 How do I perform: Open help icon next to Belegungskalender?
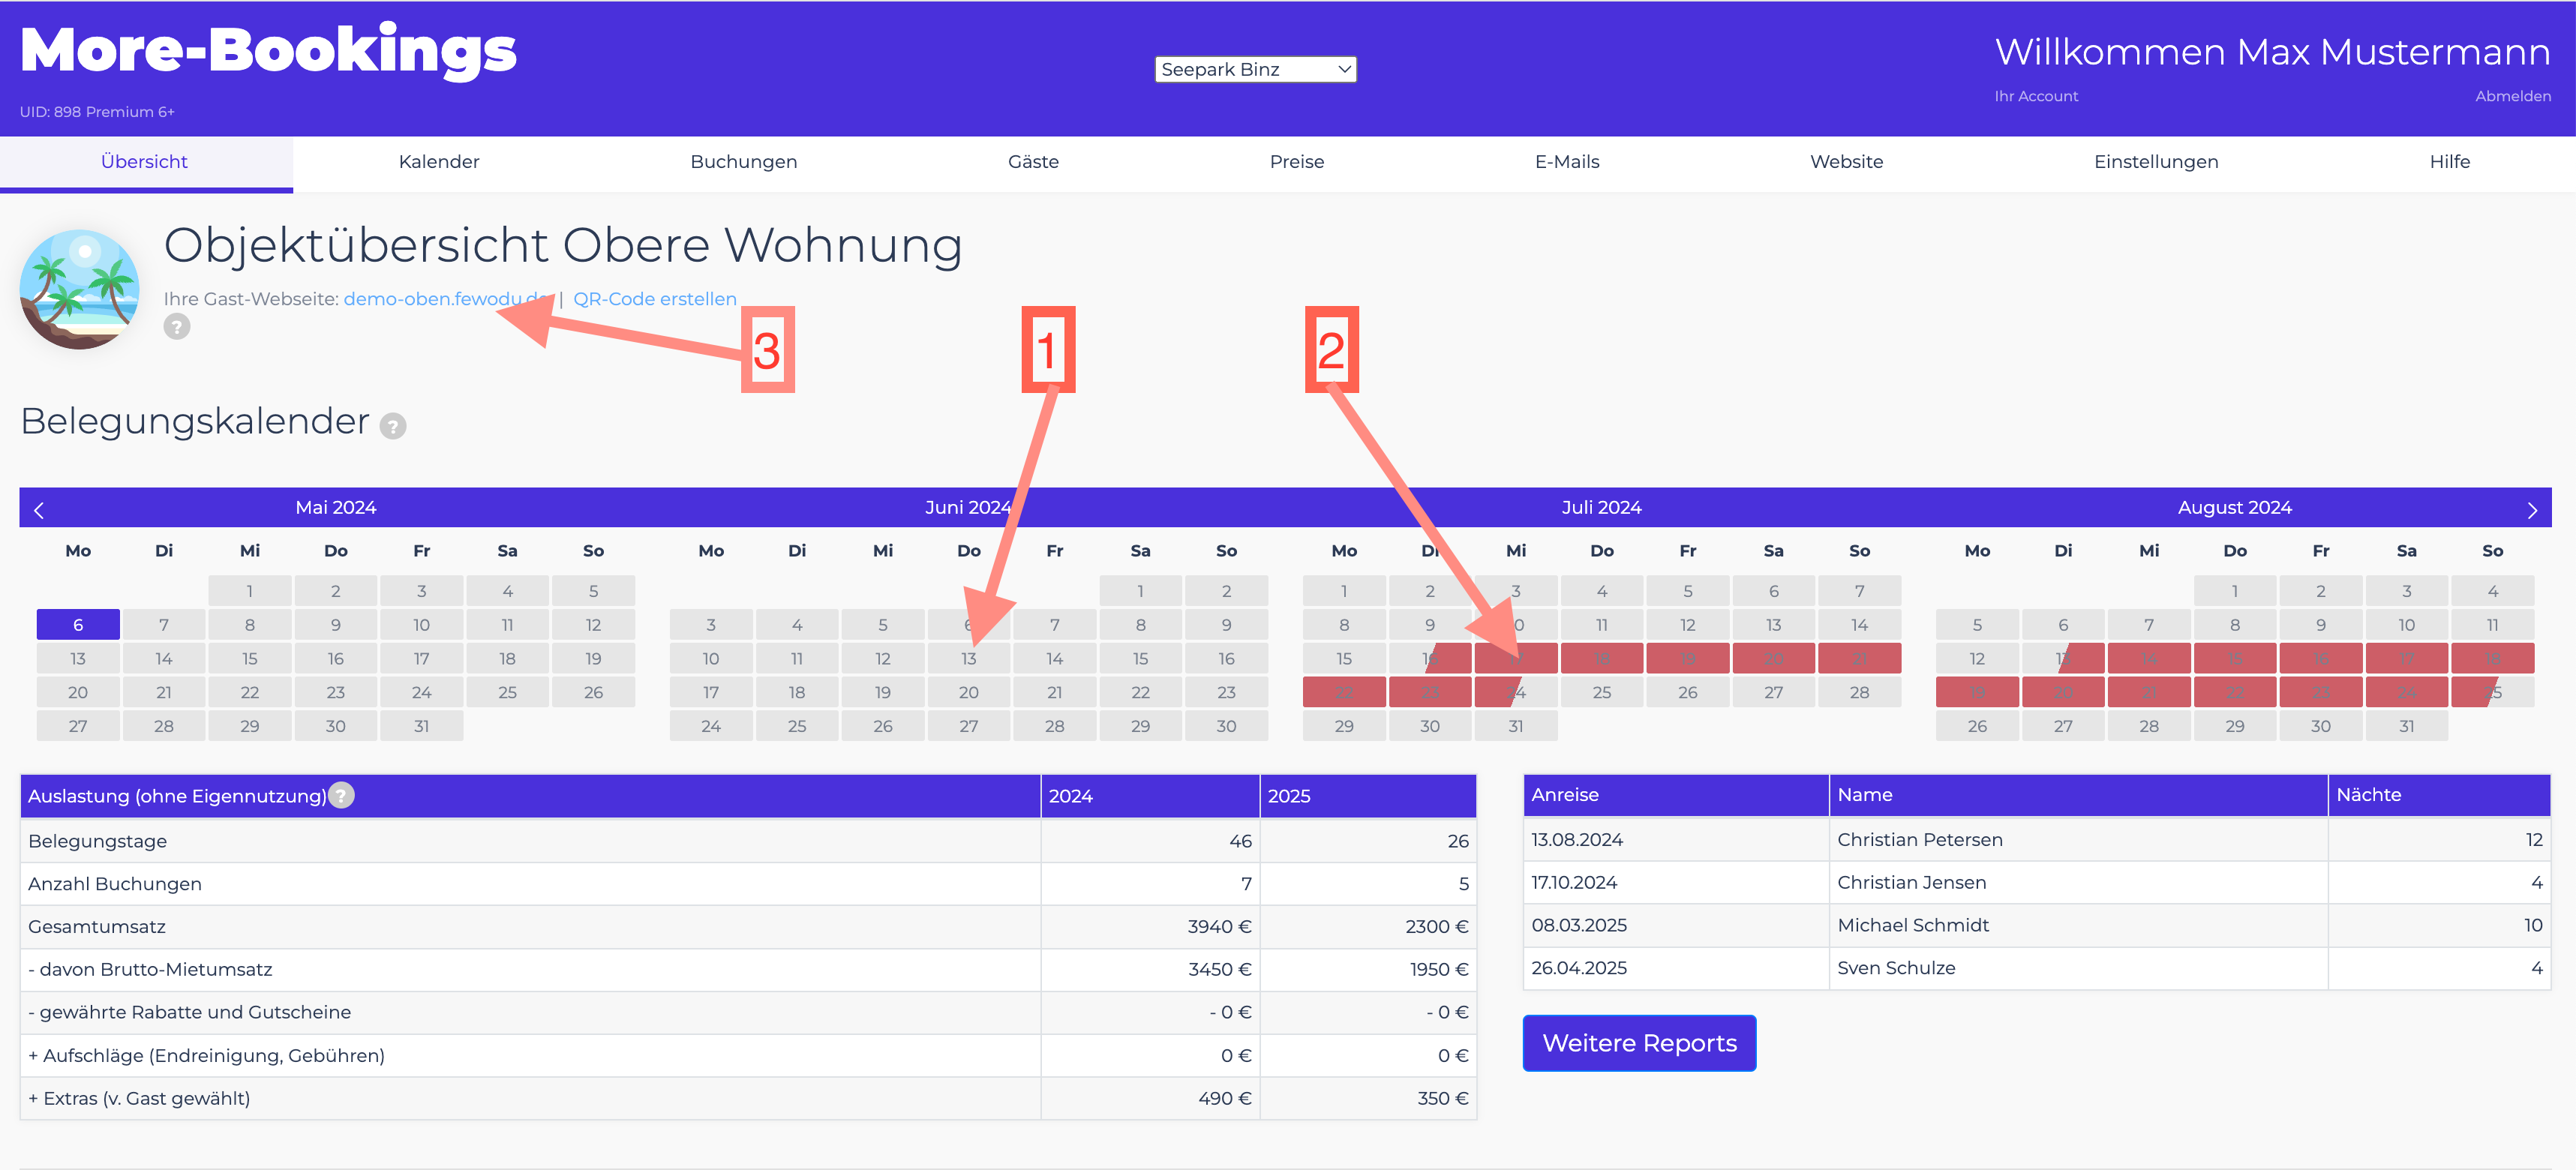point(393,426)
